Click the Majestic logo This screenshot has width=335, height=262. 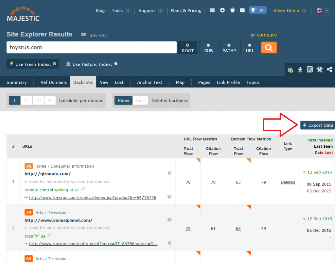click(23, 14)
